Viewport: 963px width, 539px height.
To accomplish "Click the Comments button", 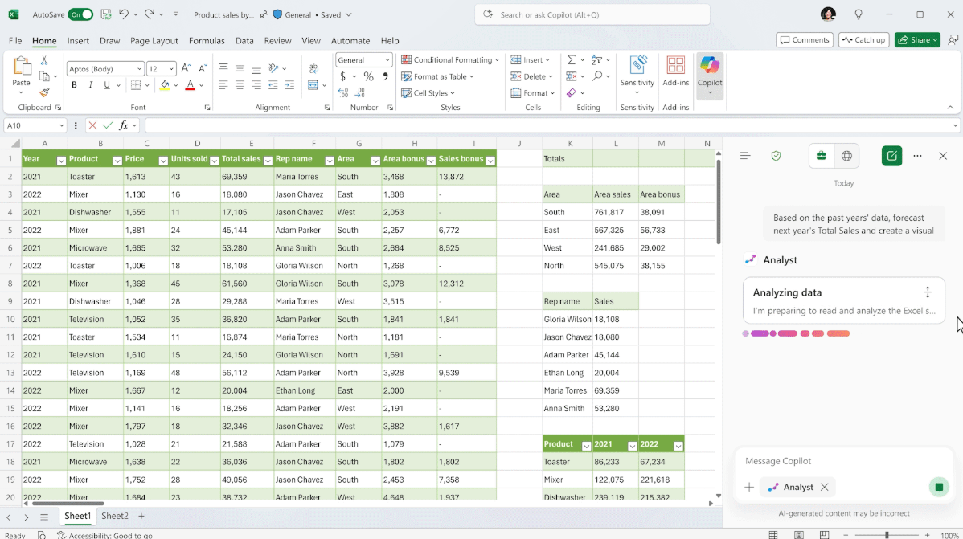I will click(804, 40).
